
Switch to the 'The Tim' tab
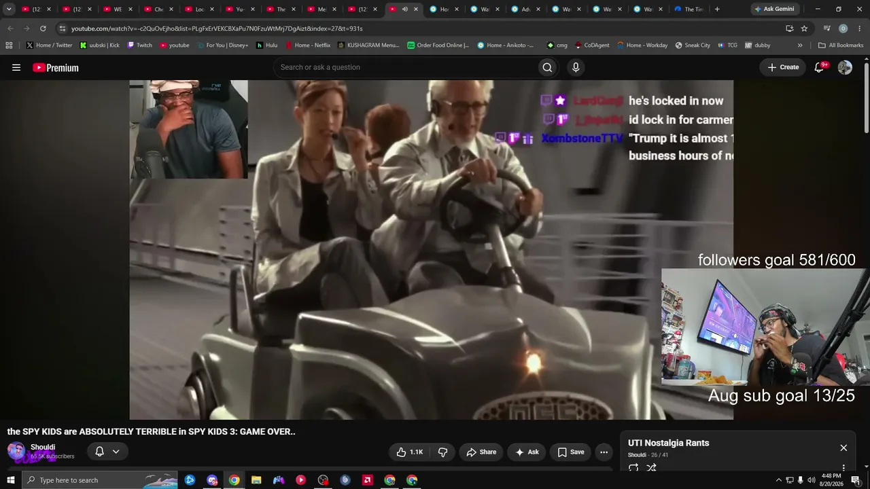tap(688, 10)
